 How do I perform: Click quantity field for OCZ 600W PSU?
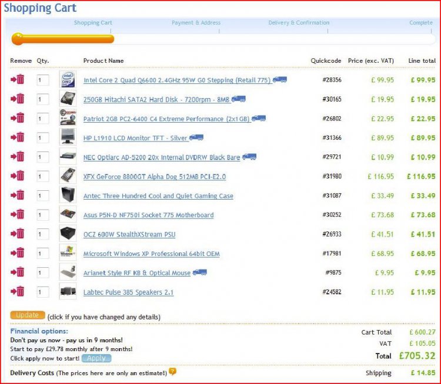coord(43,234)
